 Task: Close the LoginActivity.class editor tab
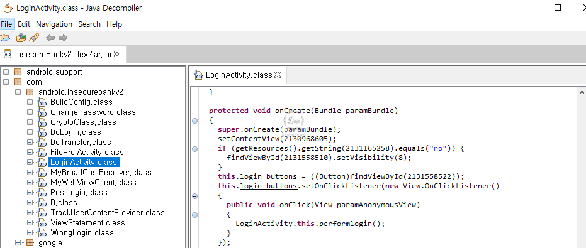tap(278, 75)
